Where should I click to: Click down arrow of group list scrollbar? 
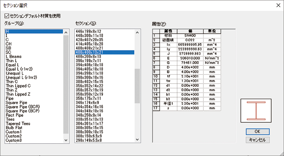point(66,140)
